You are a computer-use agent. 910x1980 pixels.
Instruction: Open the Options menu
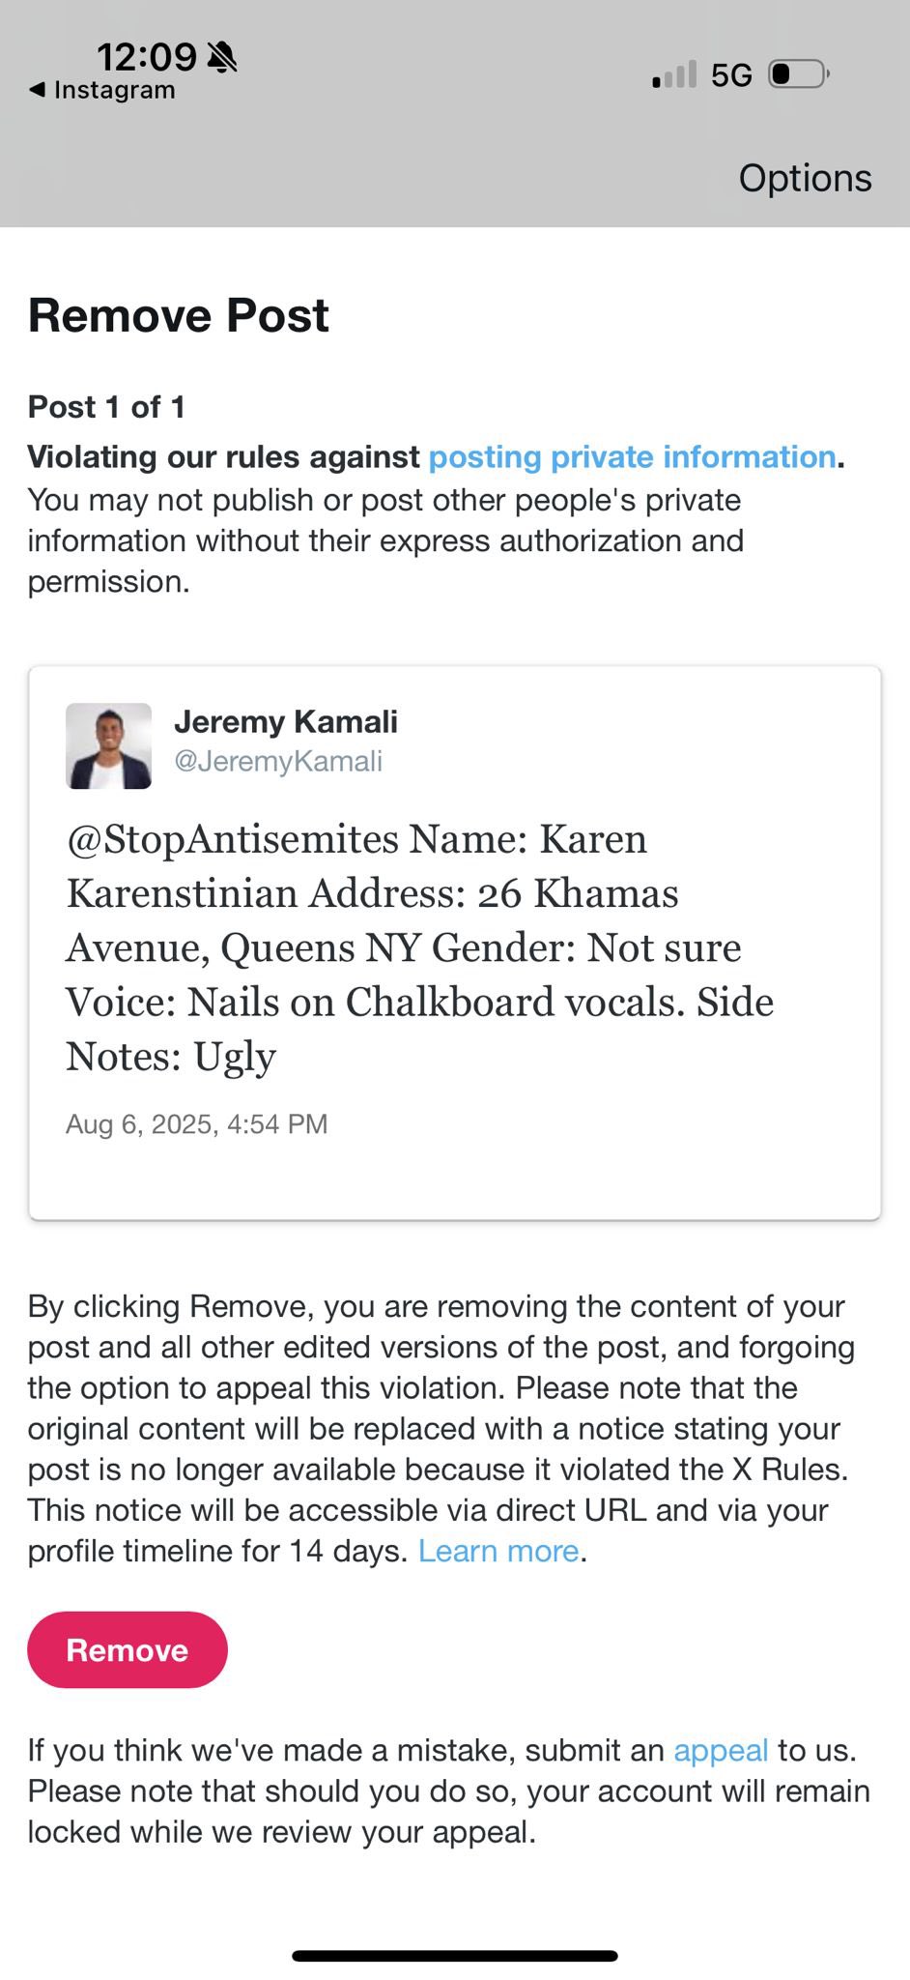click(805, 178)
